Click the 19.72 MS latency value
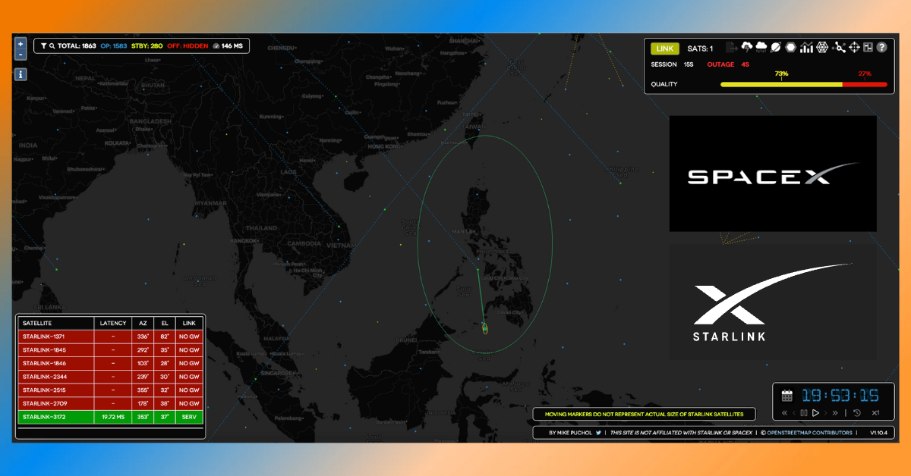Viewport: 911px width, 476px height. pos(113,418)
